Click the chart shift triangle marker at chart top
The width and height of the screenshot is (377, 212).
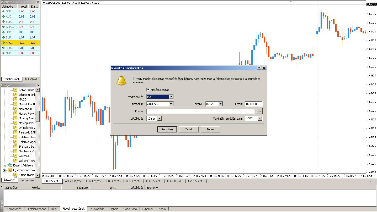click(x=291, y=2)
